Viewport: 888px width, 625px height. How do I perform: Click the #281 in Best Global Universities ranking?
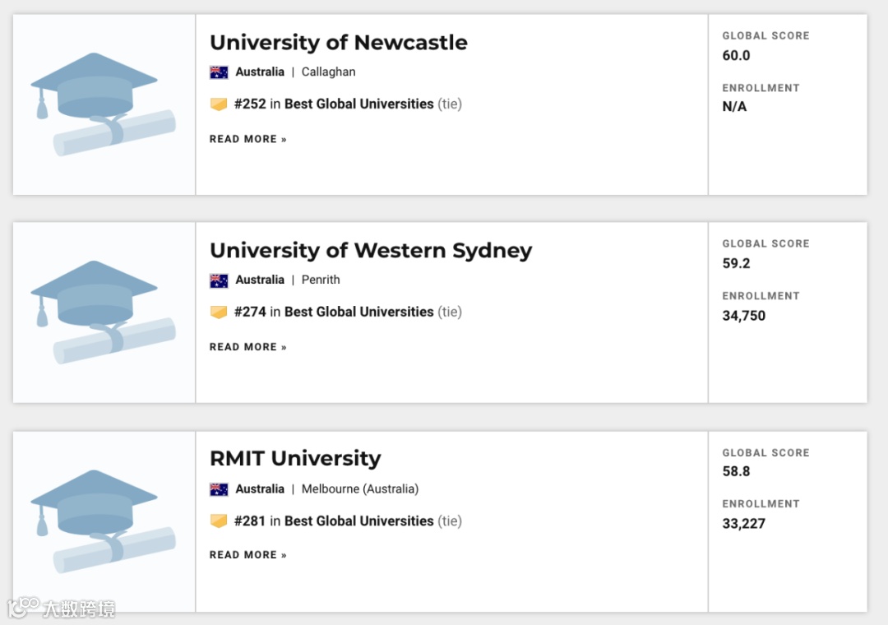coord(334,521)
